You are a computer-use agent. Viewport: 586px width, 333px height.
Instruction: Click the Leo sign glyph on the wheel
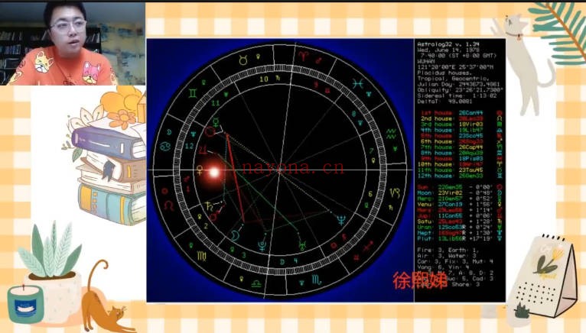168,205
